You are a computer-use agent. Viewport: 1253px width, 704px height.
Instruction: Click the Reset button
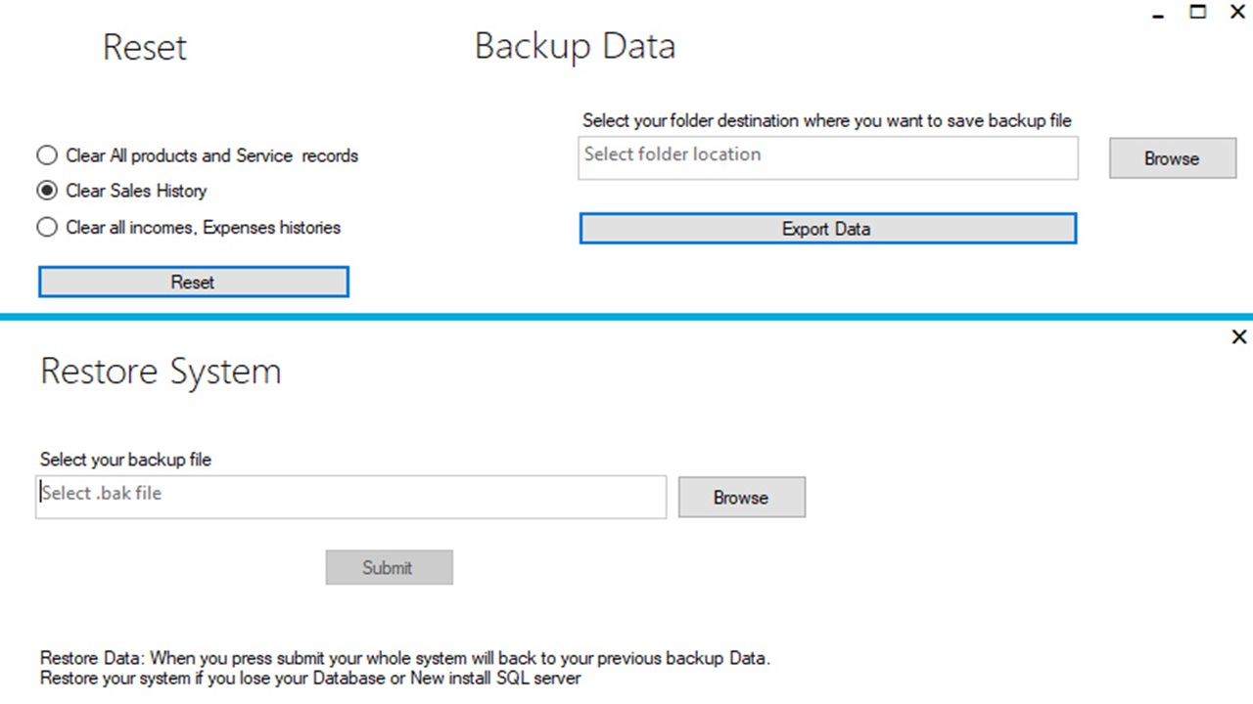[193, 282]
